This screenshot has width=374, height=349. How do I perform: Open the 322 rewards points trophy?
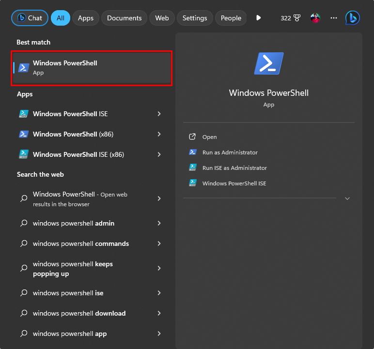pyautogui.click(x=290, y=18)
